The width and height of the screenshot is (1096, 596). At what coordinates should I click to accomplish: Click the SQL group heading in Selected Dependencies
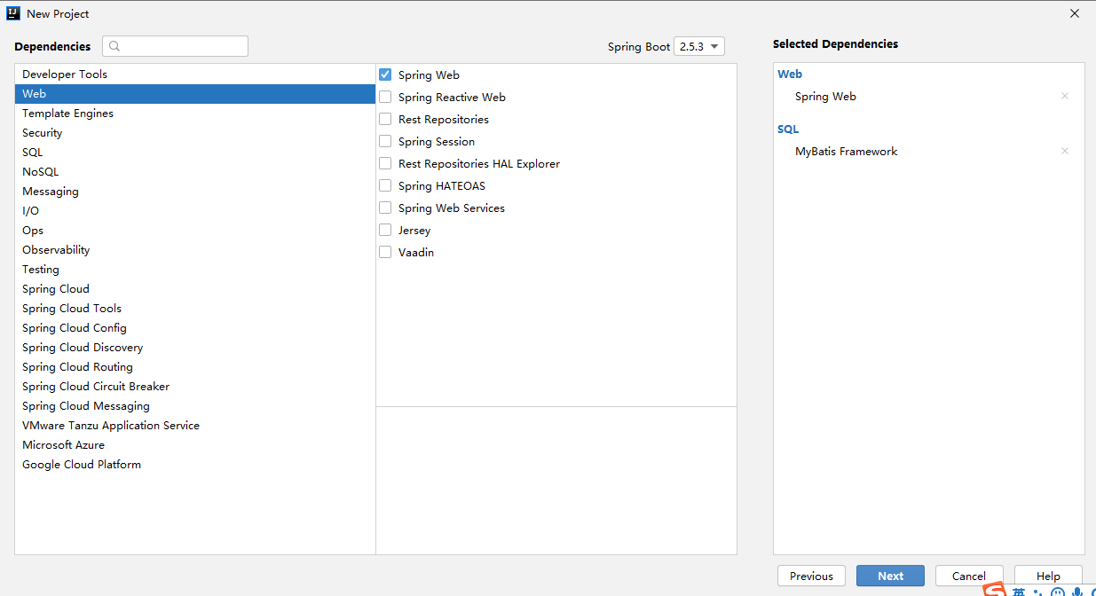point(788,129)
